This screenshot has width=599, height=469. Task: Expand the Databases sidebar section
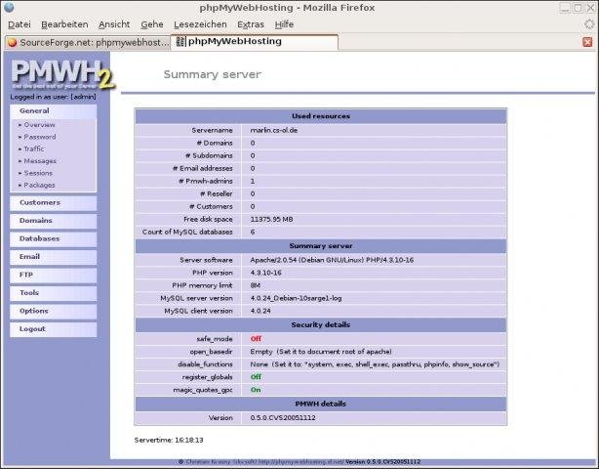pos(53,238)
